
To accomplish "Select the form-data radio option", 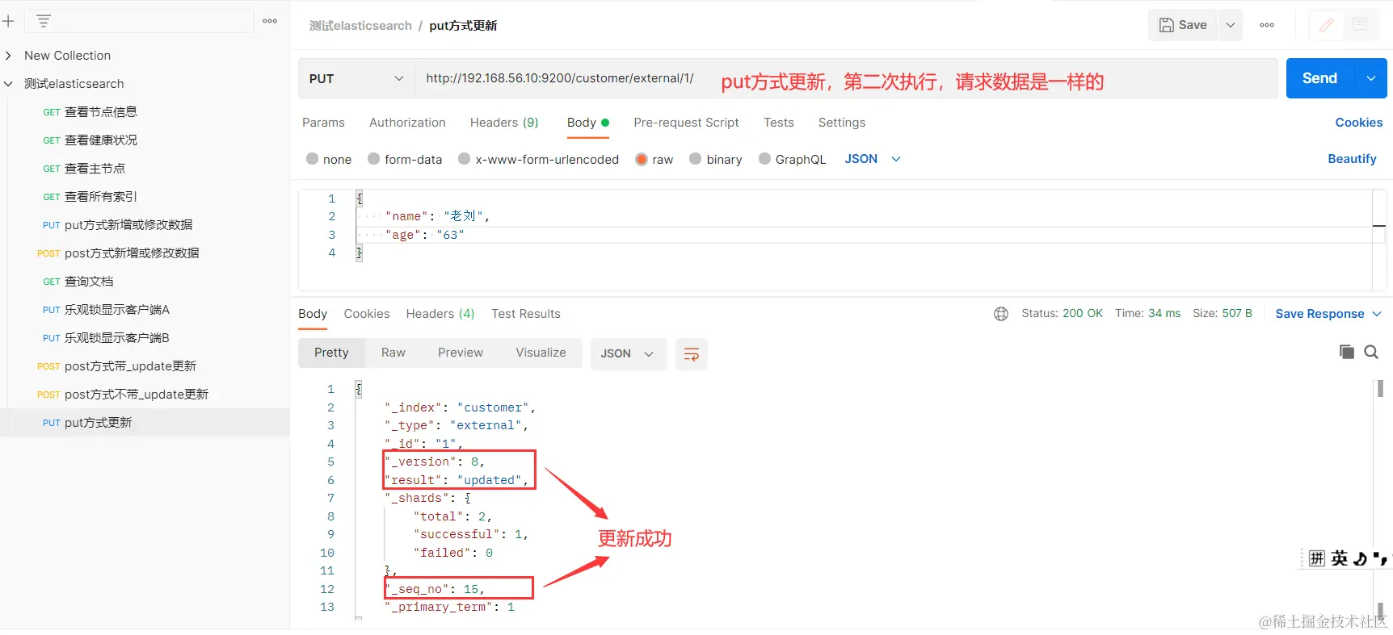I will click(373, 159).
